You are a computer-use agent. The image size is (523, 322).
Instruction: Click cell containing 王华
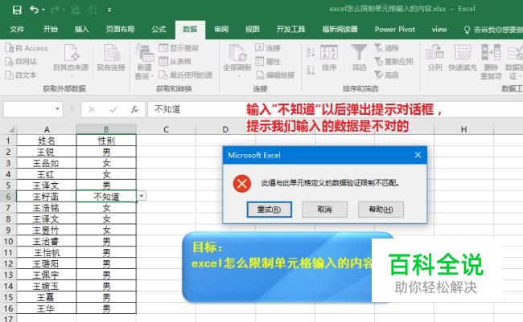(x=47, y=308)
